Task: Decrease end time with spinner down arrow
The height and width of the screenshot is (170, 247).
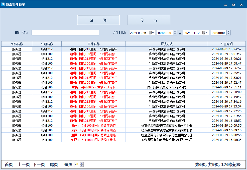Action: pyautogui.click(x=228, y=34)
